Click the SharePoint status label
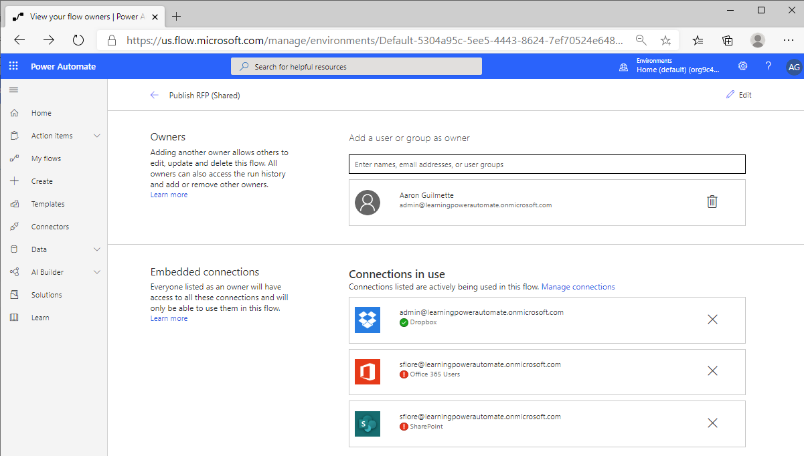Screen dimensions: 804x456 click(x=426, y=427)
